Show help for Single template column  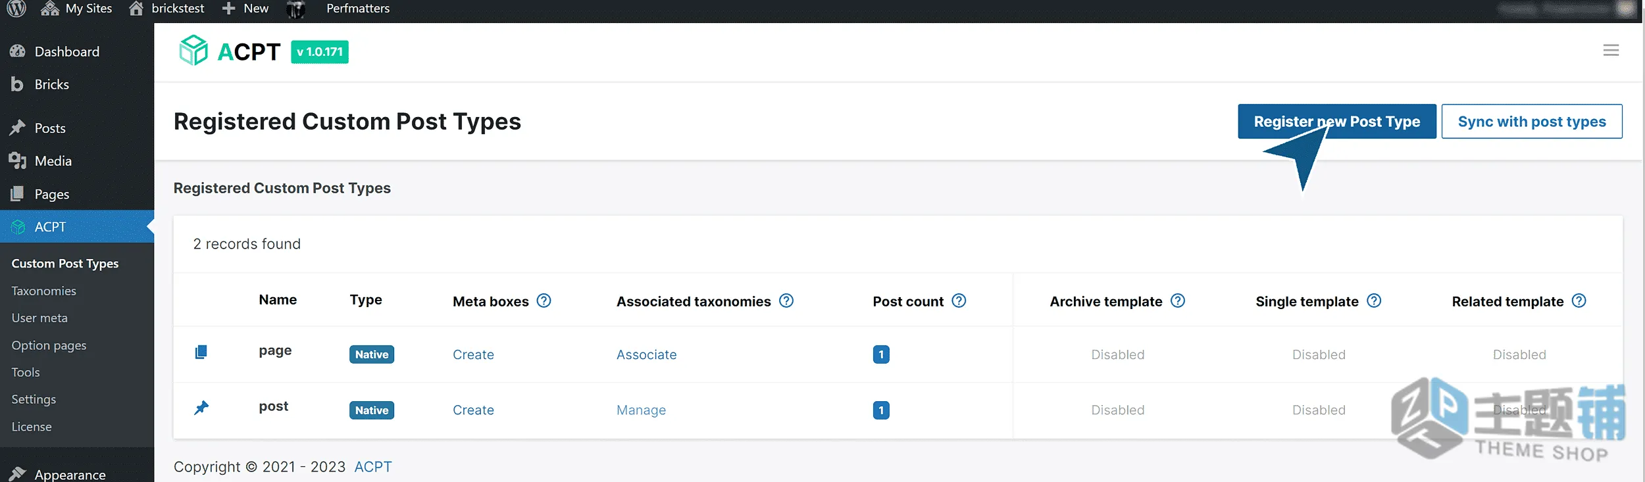[x=1374, y=301]
